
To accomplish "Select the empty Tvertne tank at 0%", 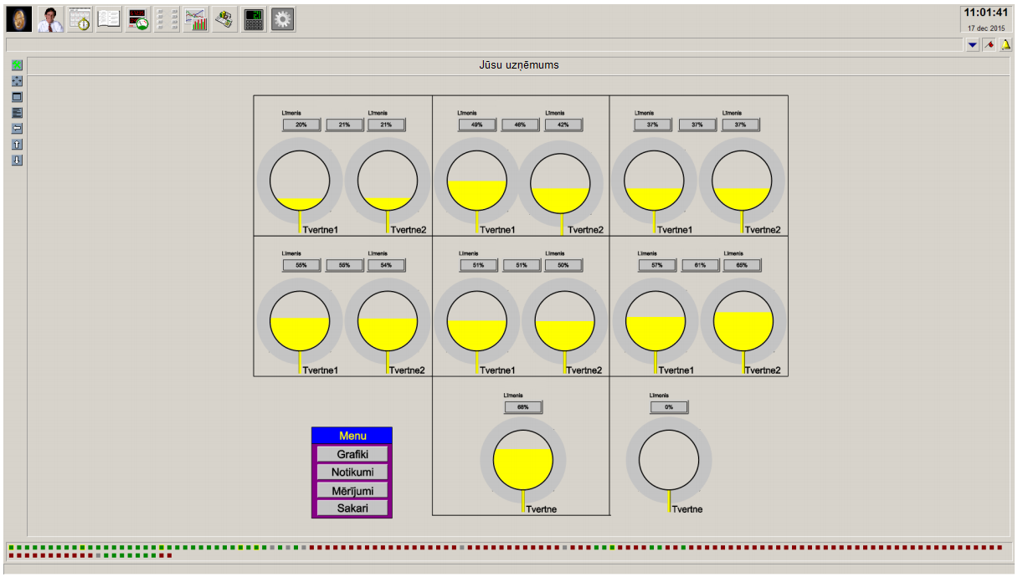I will pos(669,461).
